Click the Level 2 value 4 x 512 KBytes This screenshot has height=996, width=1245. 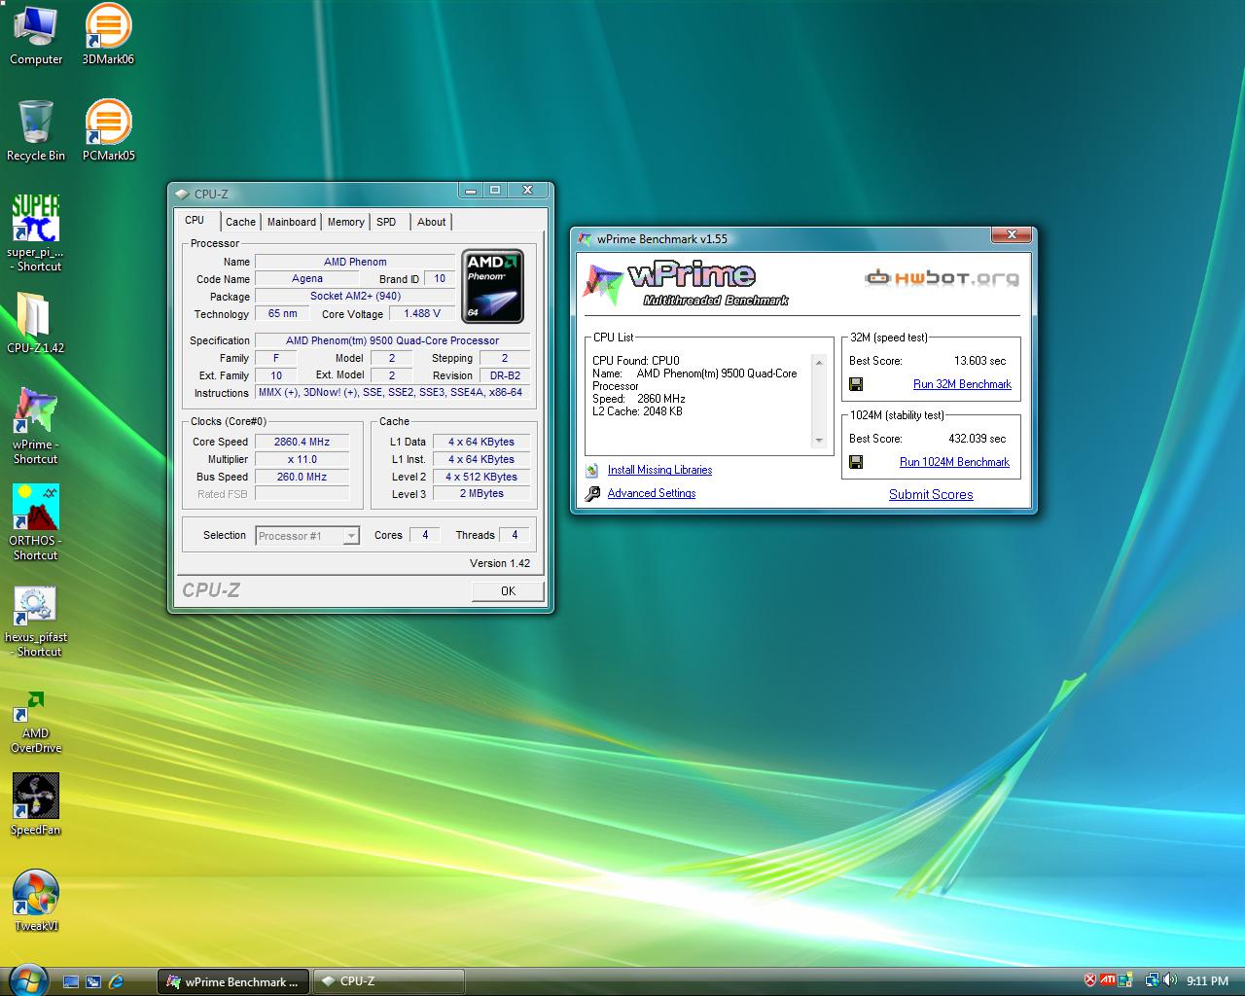tap(481, 477)
